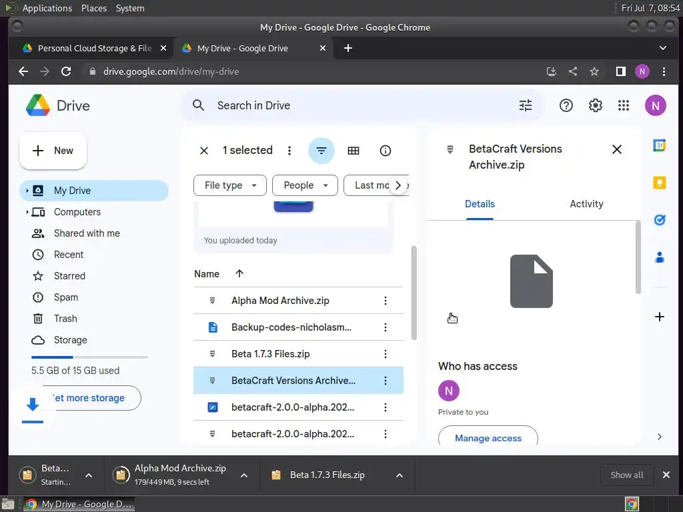The image size is (683, 512).
Task: Expand the Computers tree
Action: 27,212
